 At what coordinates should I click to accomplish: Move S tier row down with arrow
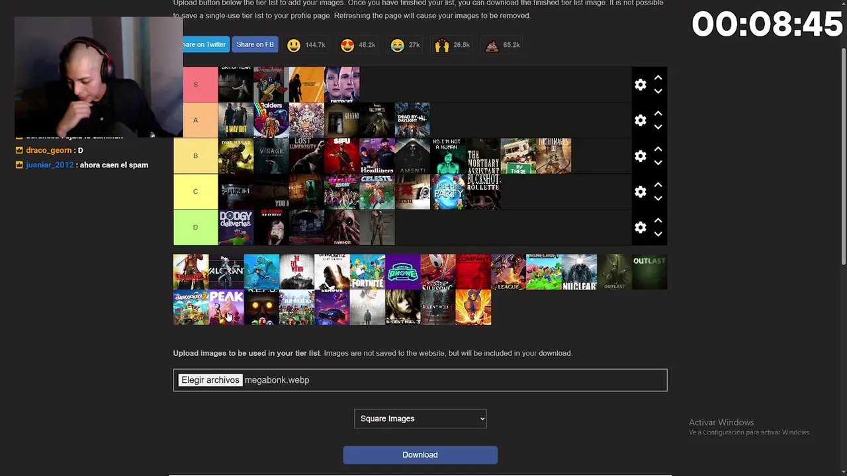(x=658, y=92)
